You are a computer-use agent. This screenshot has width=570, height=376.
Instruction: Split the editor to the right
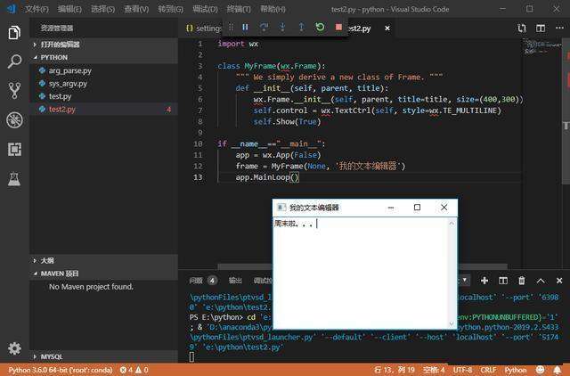(541, 29)
